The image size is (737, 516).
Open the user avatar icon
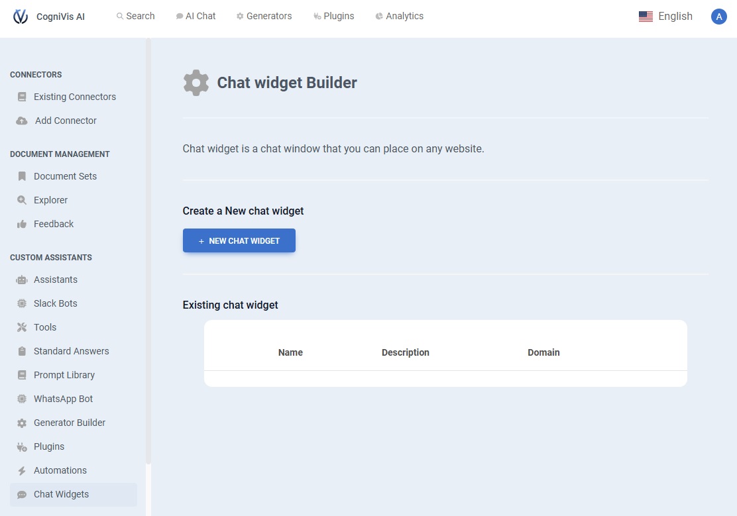pyautogui.click(x=718, y=17)
